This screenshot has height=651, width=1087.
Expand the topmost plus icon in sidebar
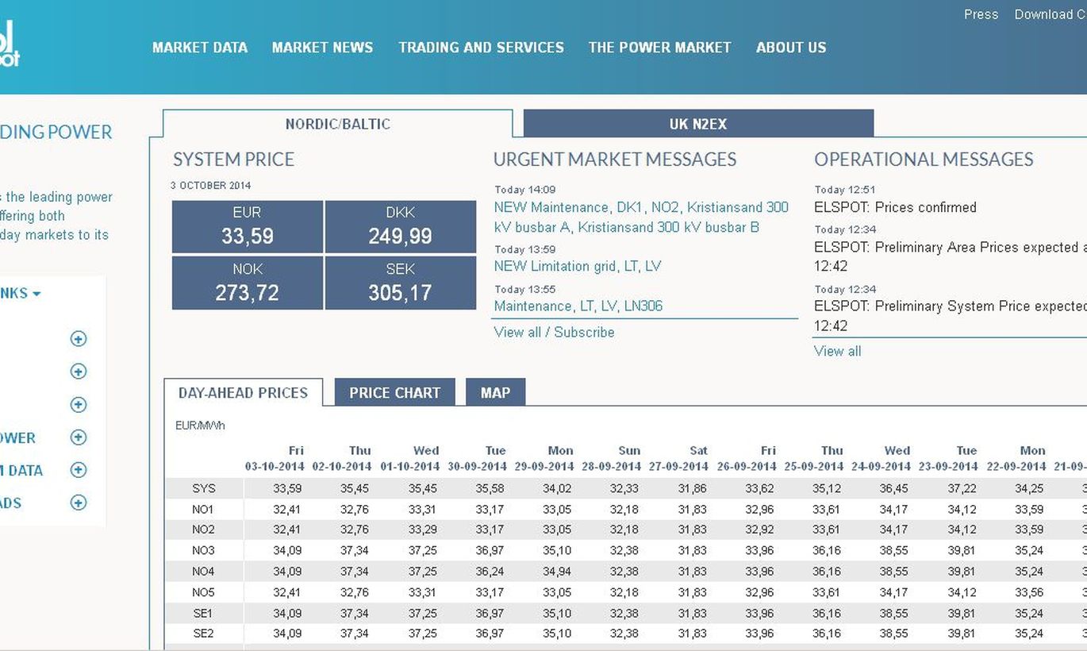(78, 339)
